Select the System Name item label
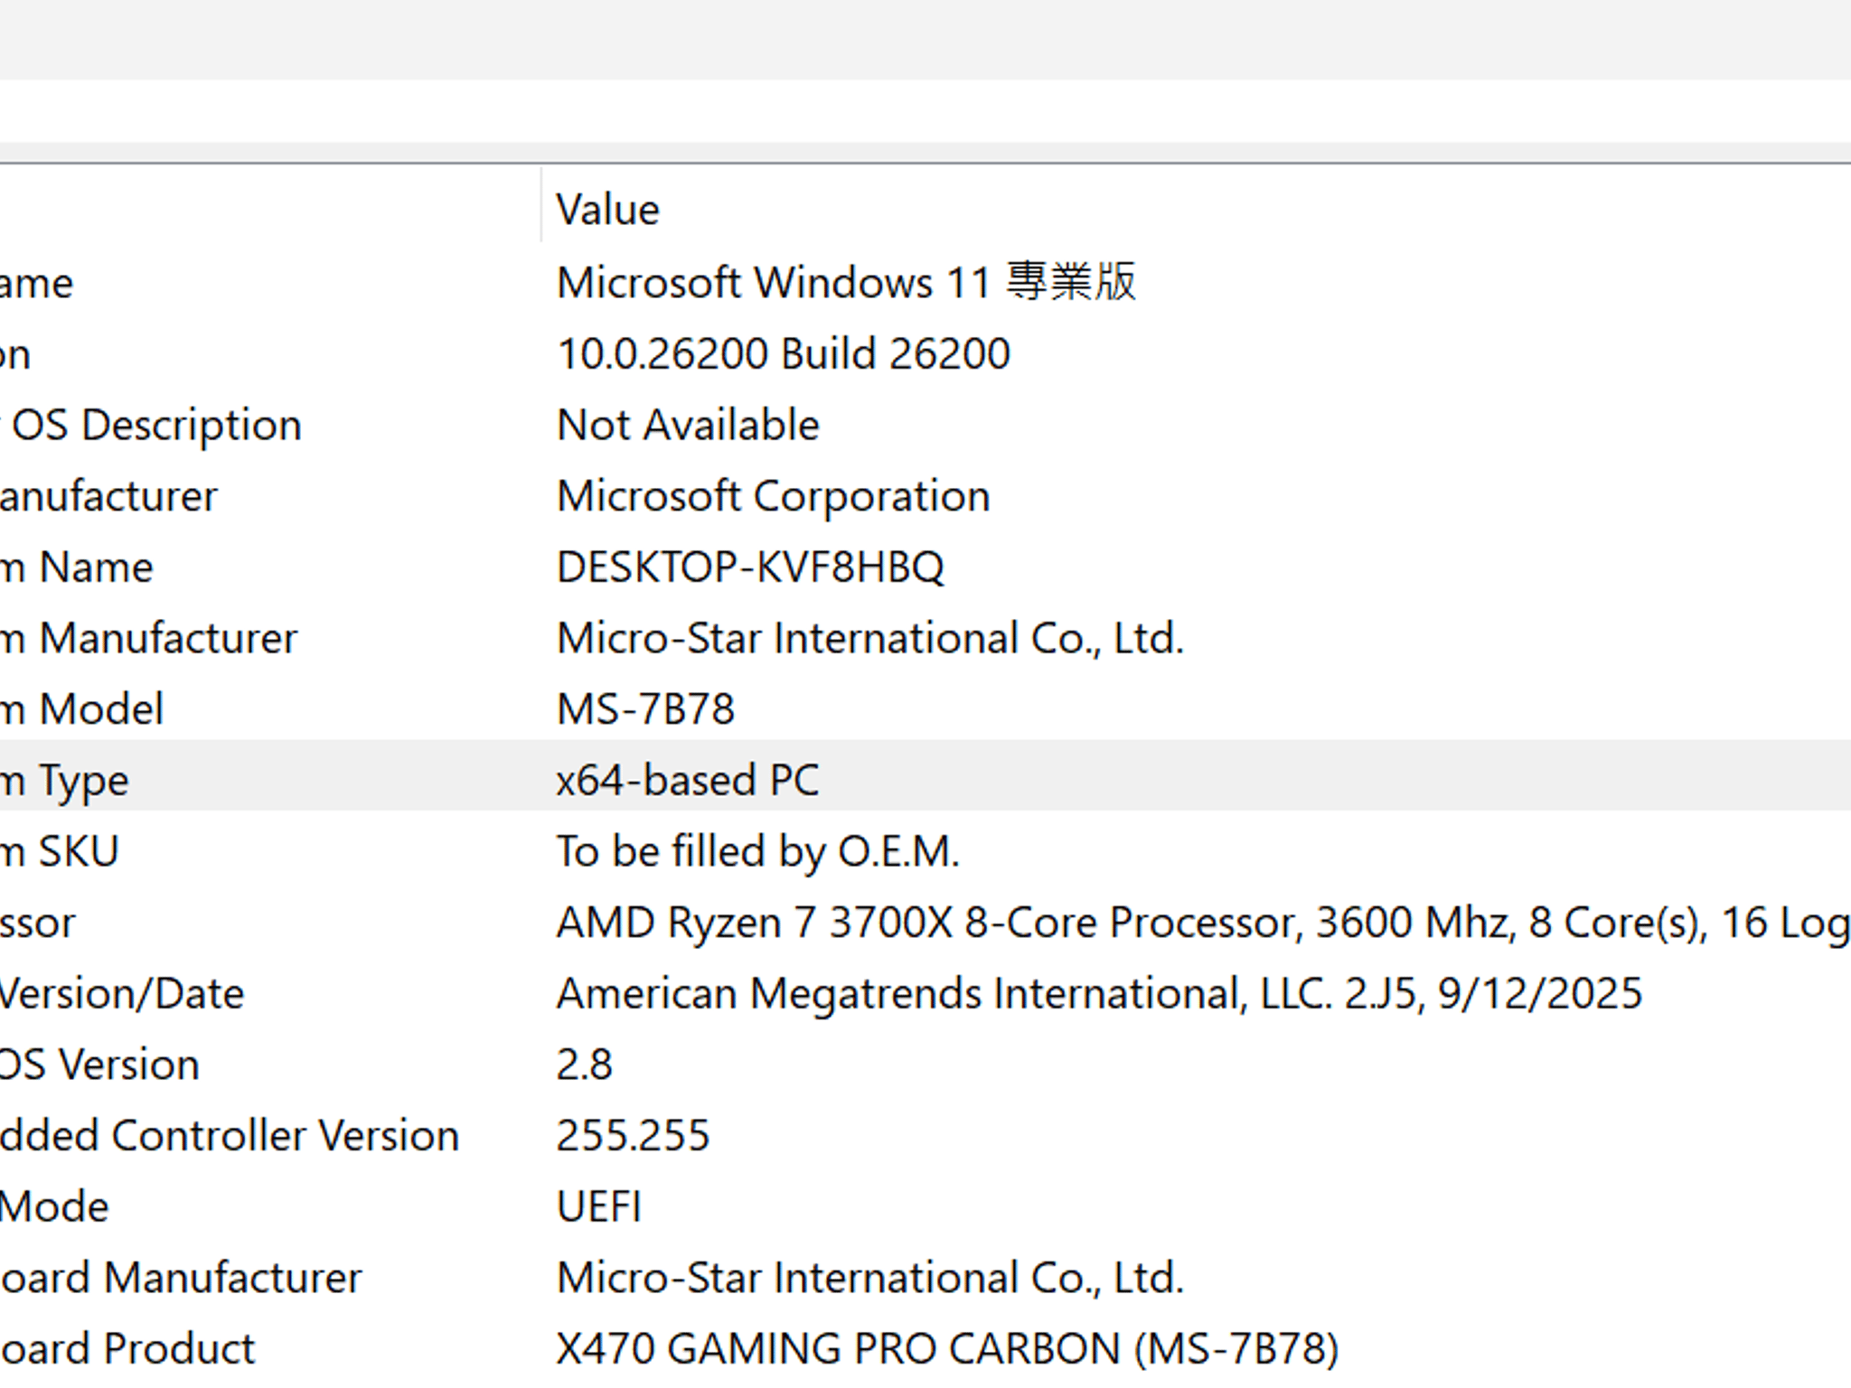This screenshot has width=1851, height=1388. point(77,567)
